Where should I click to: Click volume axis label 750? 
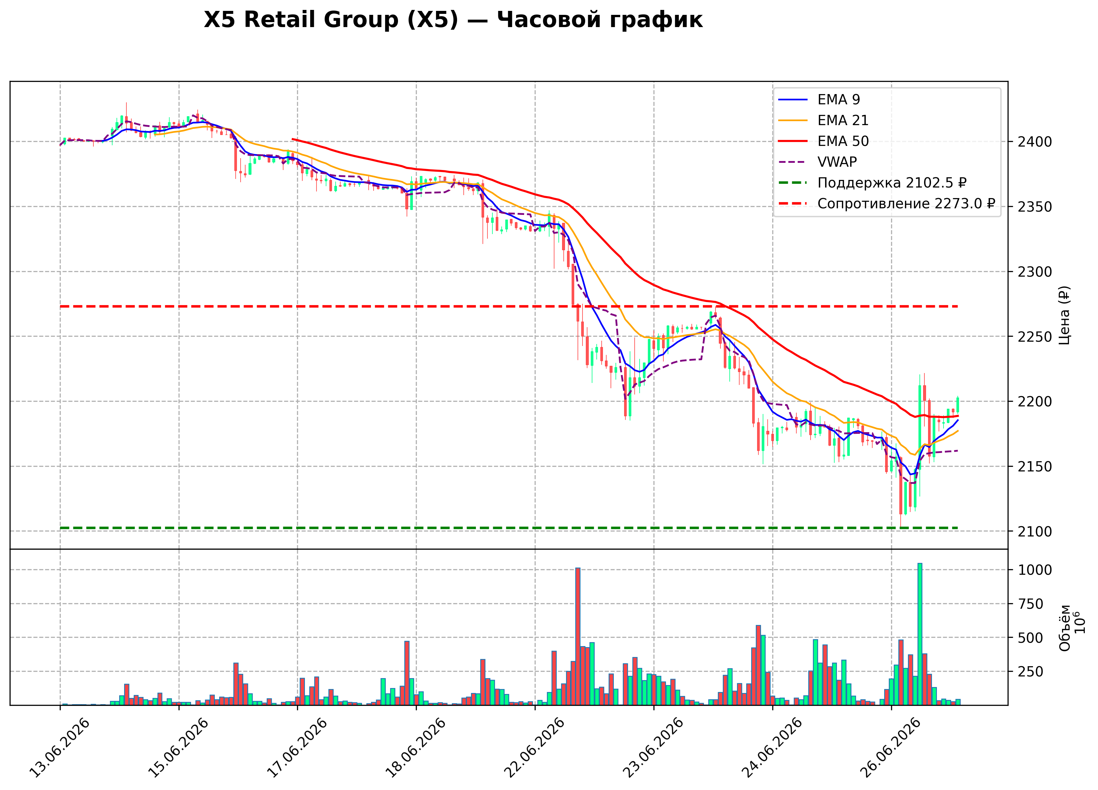tap(1031, 604)
